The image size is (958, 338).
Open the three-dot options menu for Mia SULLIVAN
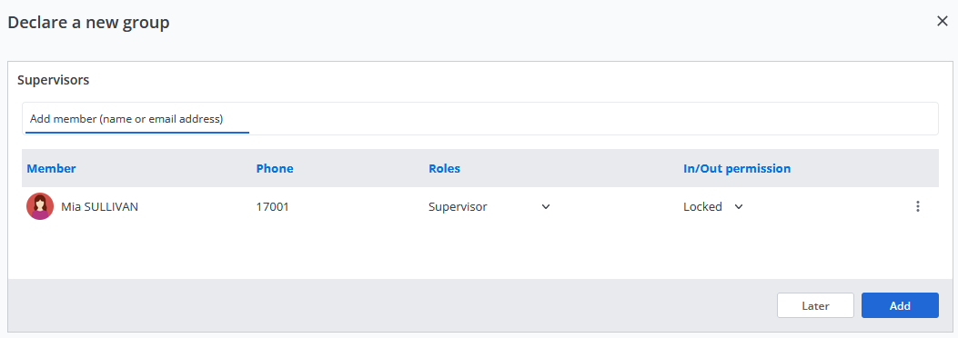click(917, 207)
